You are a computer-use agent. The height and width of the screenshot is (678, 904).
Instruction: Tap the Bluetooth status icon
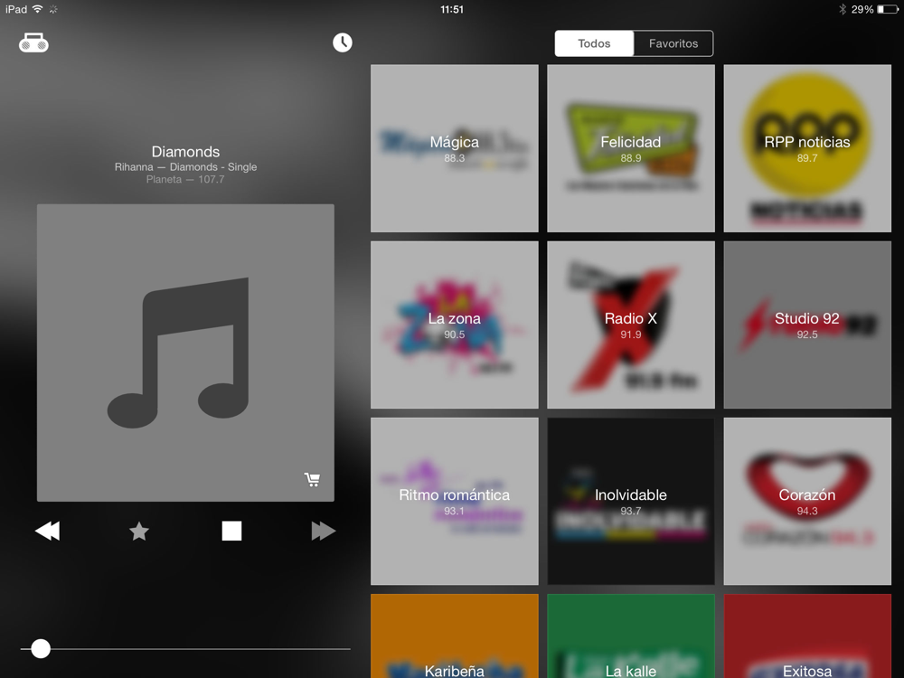(x=843, y=9)
